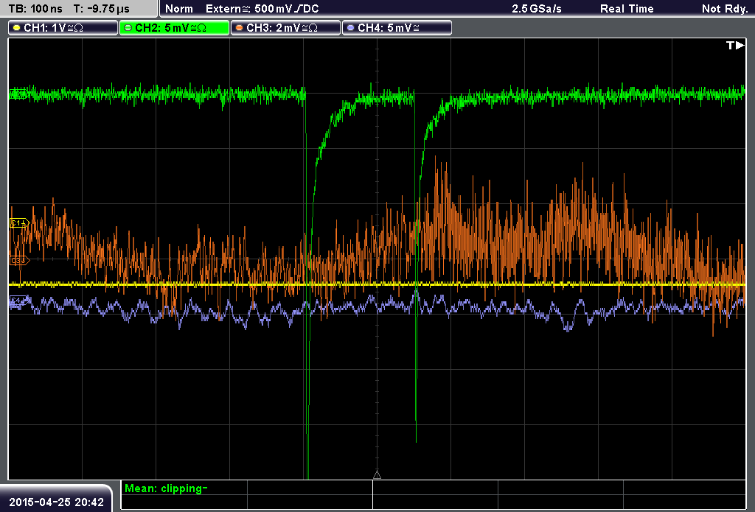Click the 2.5 GSa/s sample rate readout
This screenshot has width=755, height=512.
[x=537, y=9]
